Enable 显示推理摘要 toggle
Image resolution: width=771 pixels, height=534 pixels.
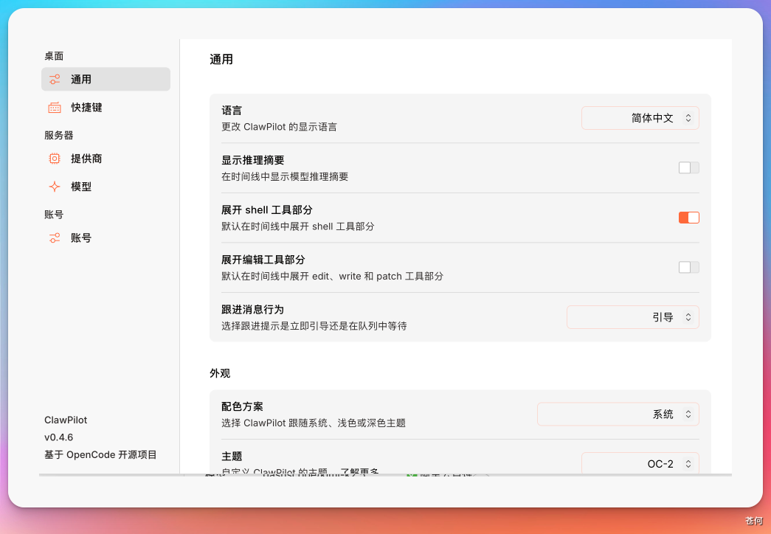click(688, 167)
